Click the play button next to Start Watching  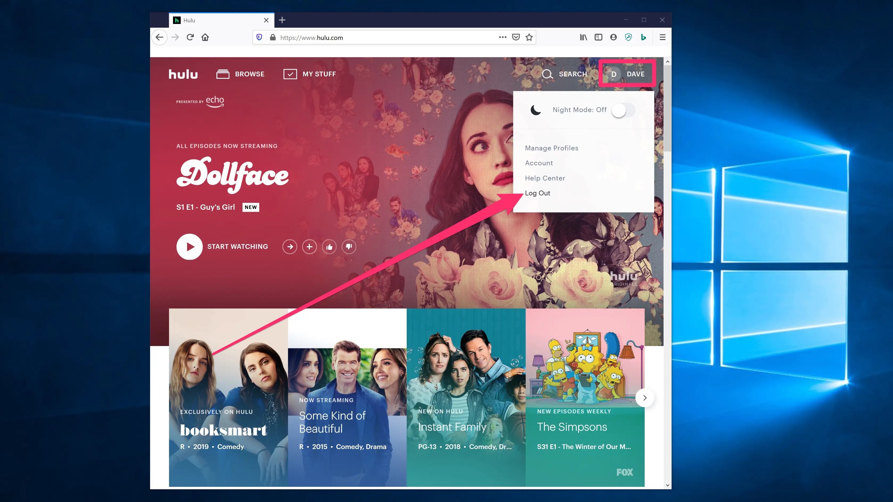[x=189, y=246]
